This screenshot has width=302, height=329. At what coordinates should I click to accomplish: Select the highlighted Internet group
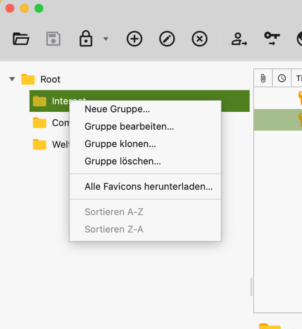point(48,101)
